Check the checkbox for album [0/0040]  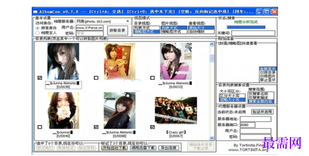tap(40, 127)
